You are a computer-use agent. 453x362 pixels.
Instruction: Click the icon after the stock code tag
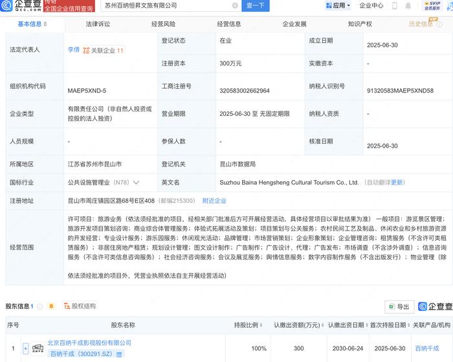(119, 354)
